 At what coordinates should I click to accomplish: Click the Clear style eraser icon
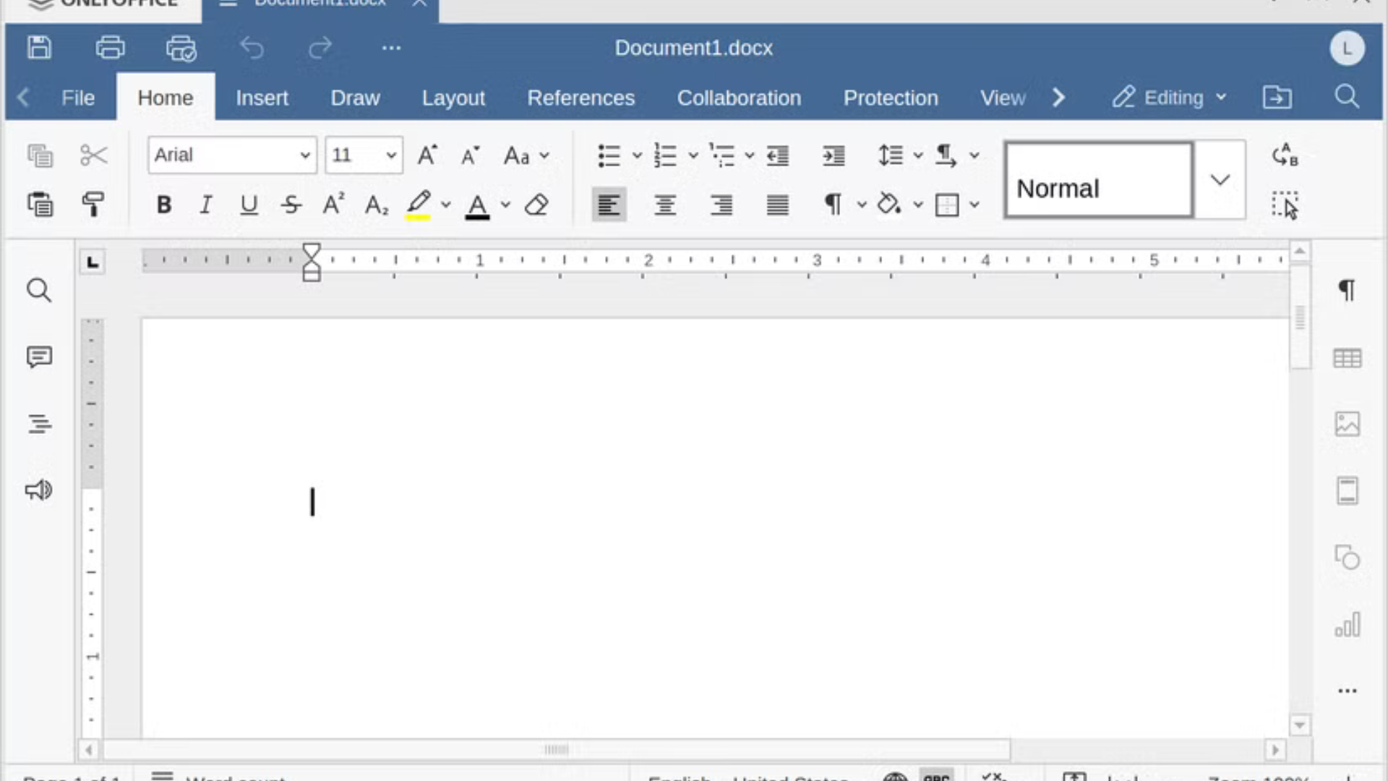536,205
